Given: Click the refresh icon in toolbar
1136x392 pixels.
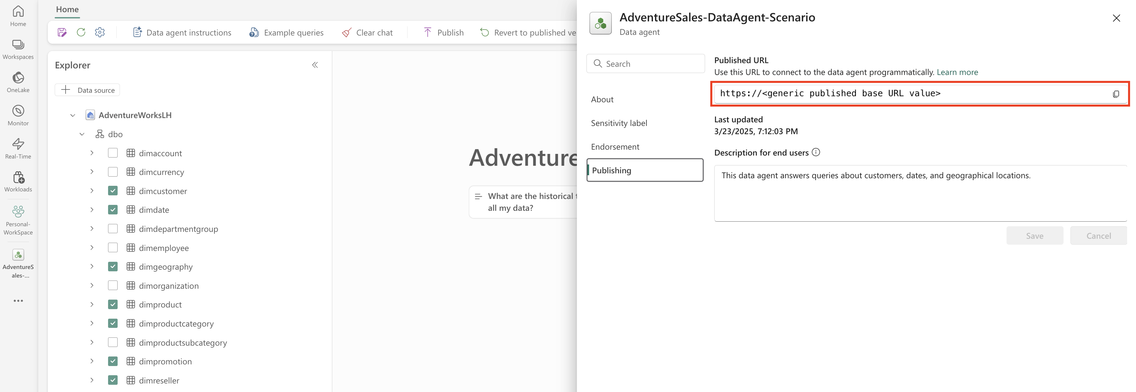Looking at the screenshot, I should pyautogui.click(x=81, y=32).
